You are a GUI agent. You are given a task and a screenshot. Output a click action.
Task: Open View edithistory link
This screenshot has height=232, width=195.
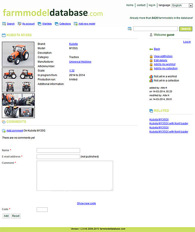[x=163, y=56]
